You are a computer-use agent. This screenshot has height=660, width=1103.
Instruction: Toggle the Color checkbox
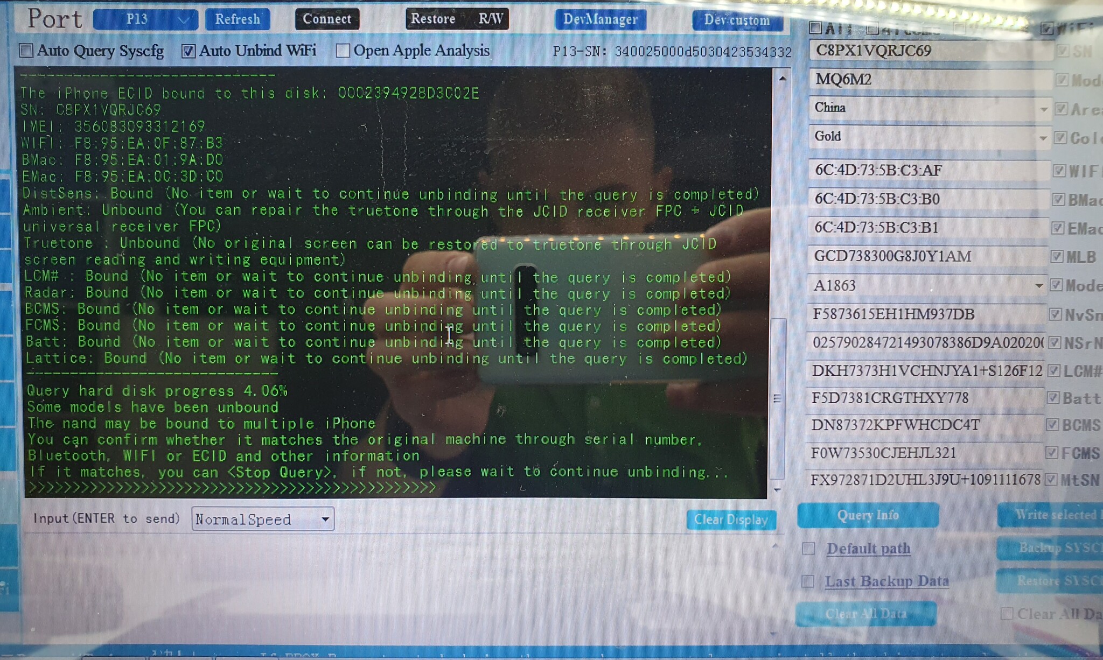tap(1060, 138)
